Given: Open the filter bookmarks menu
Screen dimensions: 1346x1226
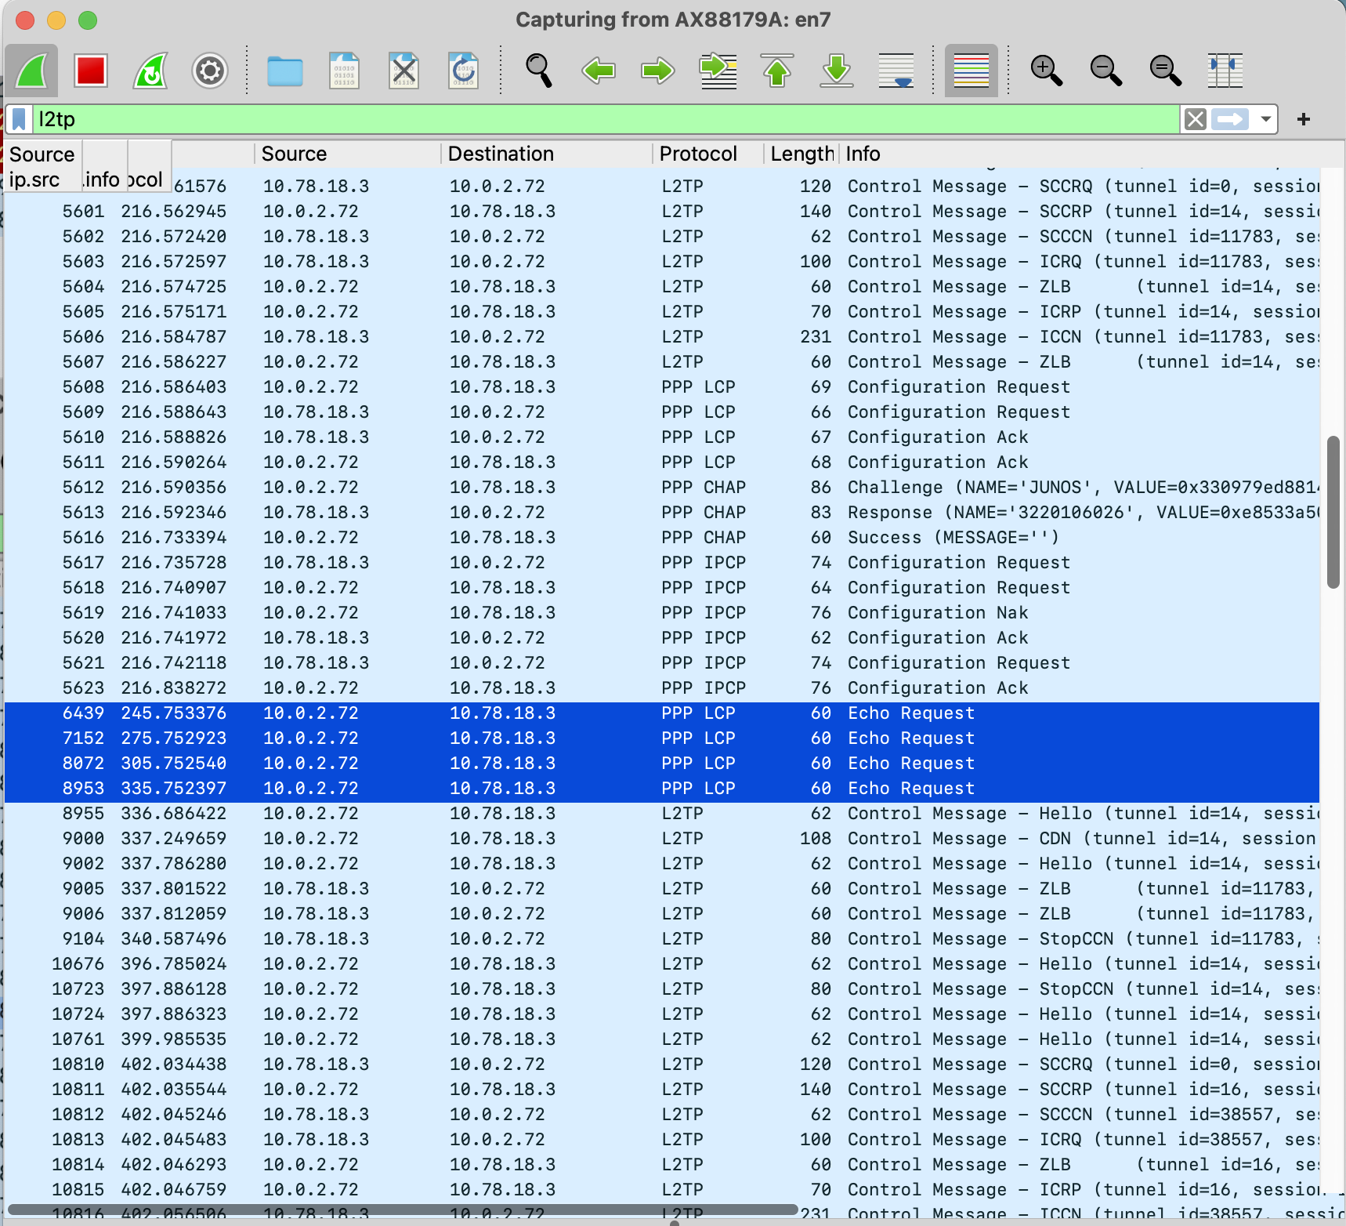Looking at the screenshot, I should (20, 119).
